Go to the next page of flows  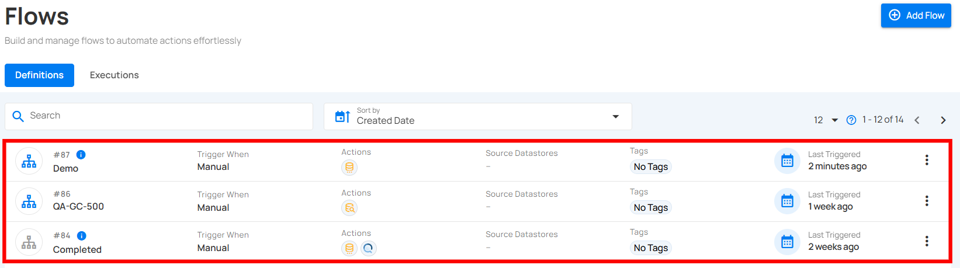[x=943, y=120]
